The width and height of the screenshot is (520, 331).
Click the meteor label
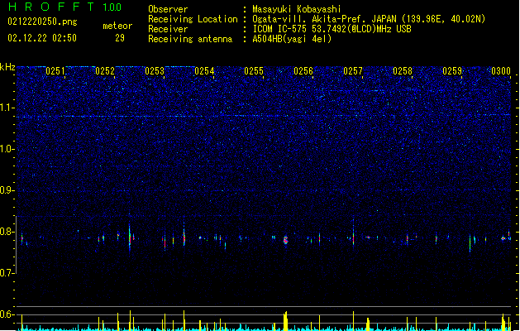(117, 26)
